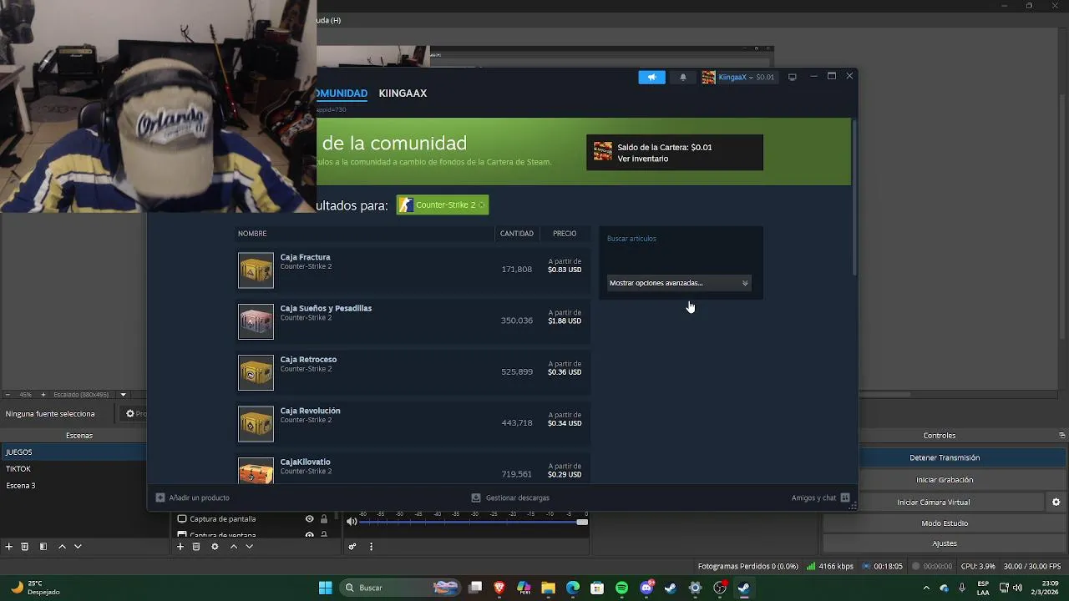The width and height of the screenshot is (1069, 601).
Task: Add a new scene in OBS
Action: [9, 547]
